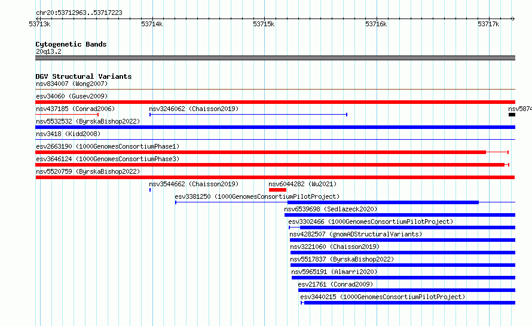Select the 20q13.2 cytogenetic band bar
The width and height of the screenshot is (532, 326).
[x=275, y=58]
